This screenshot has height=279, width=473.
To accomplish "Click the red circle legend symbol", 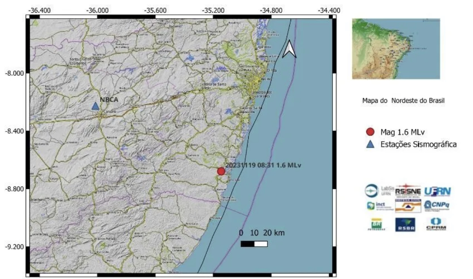I will 370,132.
